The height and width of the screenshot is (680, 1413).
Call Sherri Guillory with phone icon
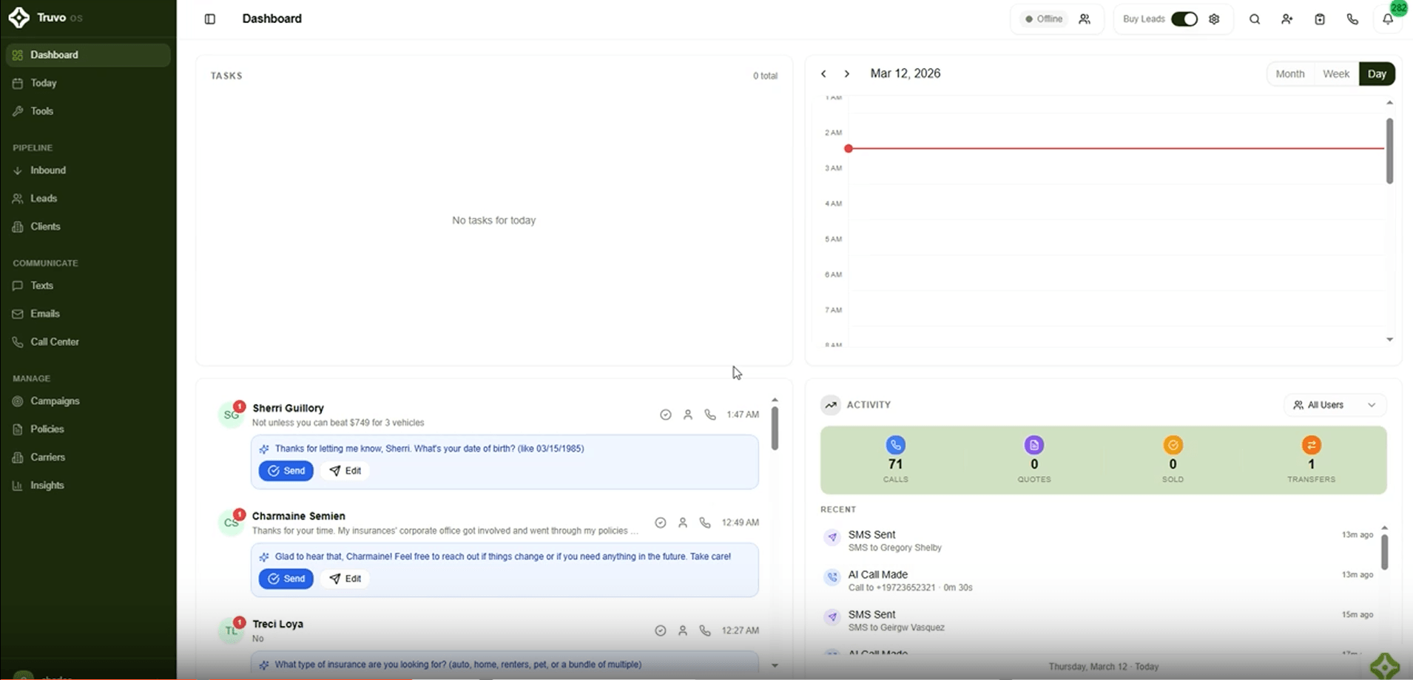[710, 415]
